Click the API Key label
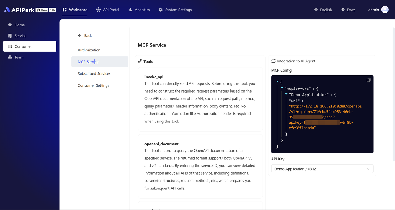Viewport: 395px width, 210px height. pyautogui.click(x=278, y=159)
